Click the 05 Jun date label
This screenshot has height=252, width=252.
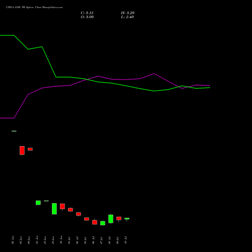(x=21, y=240)
